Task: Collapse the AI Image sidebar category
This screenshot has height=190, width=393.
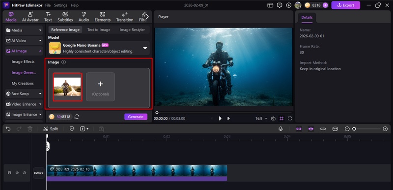Action: [24, 51]
